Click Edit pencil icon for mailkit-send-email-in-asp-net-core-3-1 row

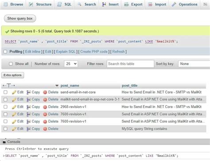tap(14, 100)
